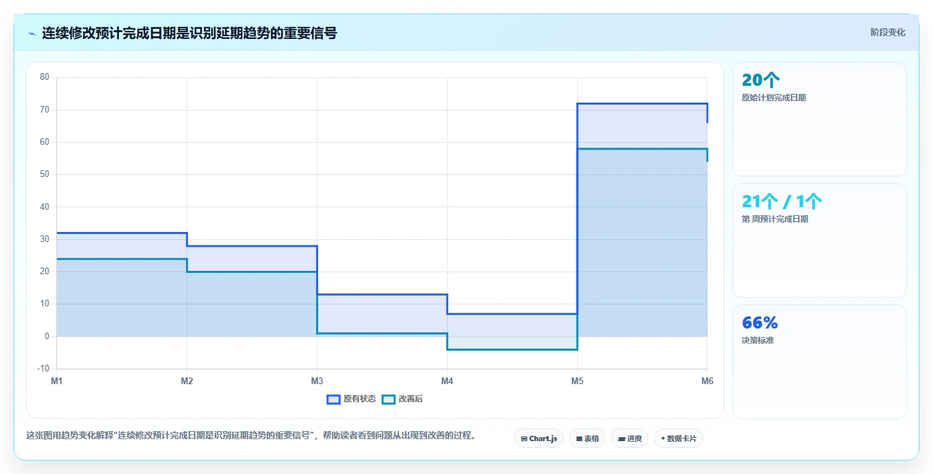Click the 决策标准 card label

pyautogui.click(x=758, y=341)
